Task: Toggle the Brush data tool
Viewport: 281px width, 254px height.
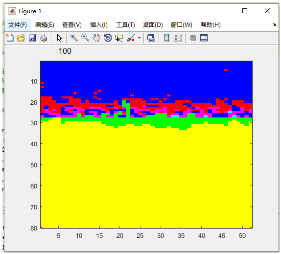Action: click(x=131, y=38)
